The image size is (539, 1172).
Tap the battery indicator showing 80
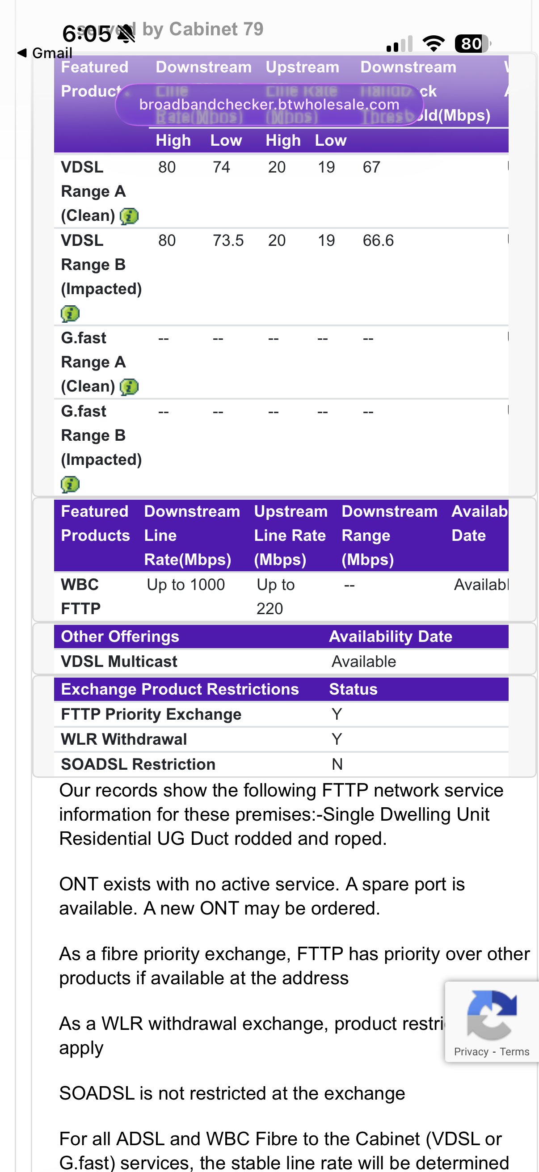coord(472,44)
